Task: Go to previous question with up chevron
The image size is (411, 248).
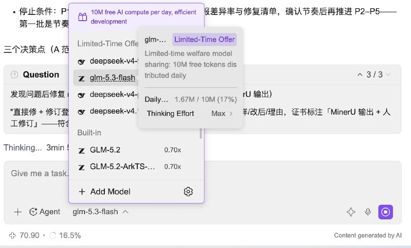Action: tap(360, 75)
